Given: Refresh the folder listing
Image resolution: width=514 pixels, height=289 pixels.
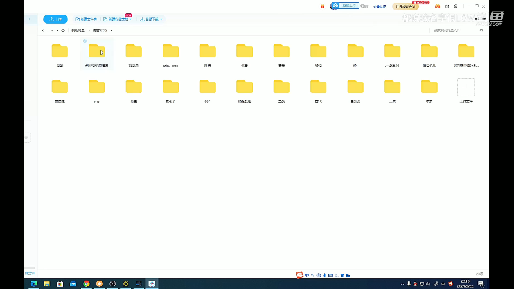Looking at the screenshot, I should tap(63, 30).
